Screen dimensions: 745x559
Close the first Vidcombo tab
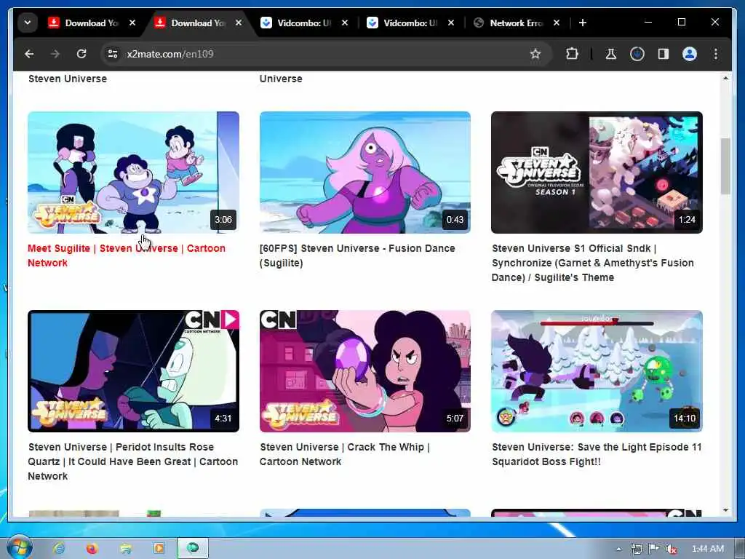(x=345, y=23)
